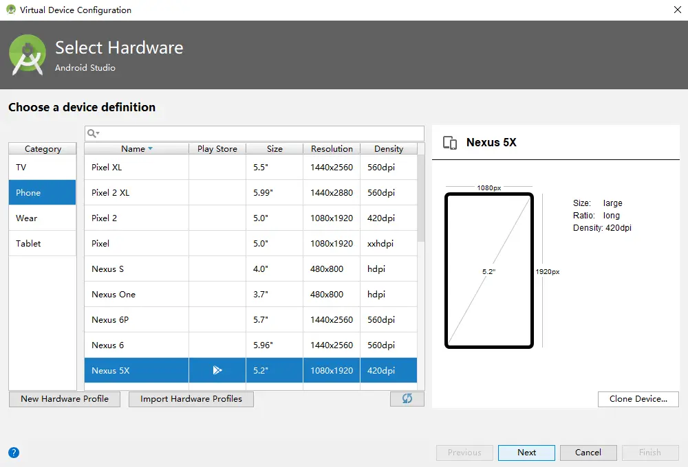
Task: Click the search magnifier dropdown icon
Action: coord(93,133)
